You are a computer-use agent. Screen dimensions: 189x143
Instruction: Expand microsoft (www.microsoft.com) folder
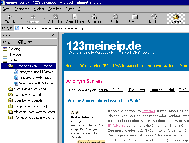point(31,112)
